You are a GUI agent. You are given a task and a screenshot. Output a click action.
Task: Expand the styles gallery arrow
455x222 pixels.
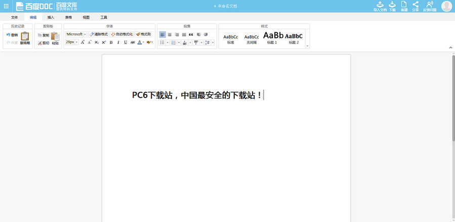click(307, 46)
